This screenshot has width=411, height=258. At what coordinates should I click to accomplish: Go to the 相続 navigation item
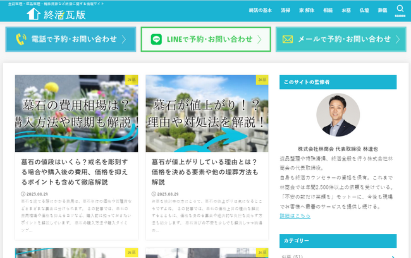[328, 11]
